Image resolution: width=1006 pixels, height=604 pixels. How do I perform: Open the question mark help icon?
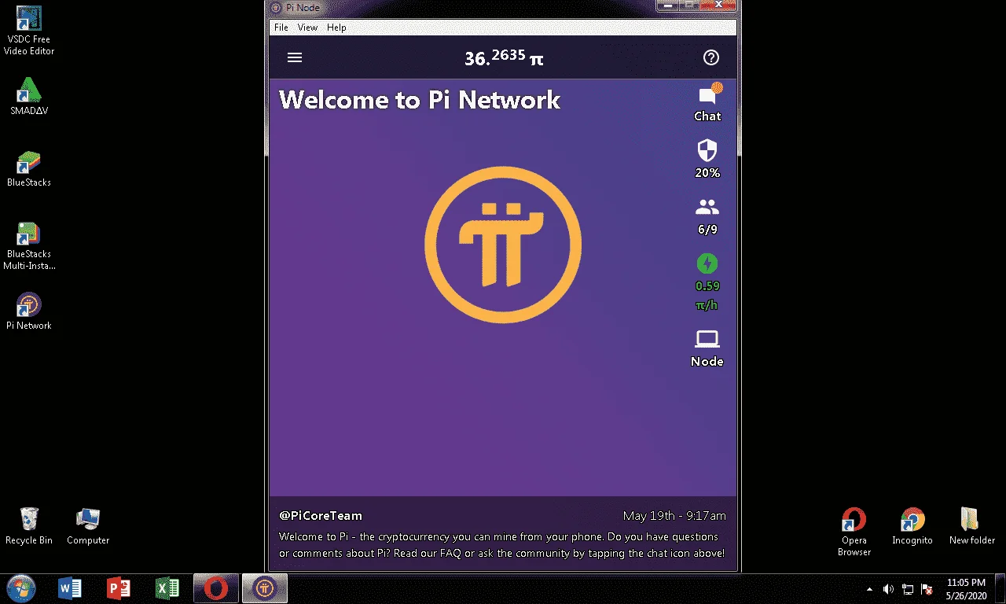click(x=711, y=57)
